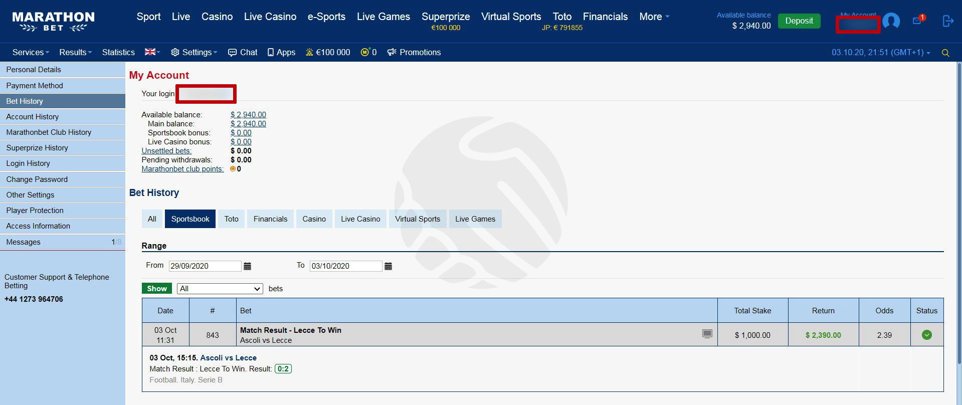Open the language flag dropdown
The image size is (962, 405).
click(x=152, y=52)
